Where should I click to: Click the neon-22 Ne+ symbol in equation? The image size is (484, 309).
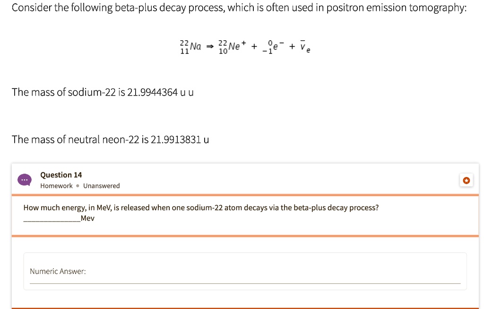pos(233,46)
